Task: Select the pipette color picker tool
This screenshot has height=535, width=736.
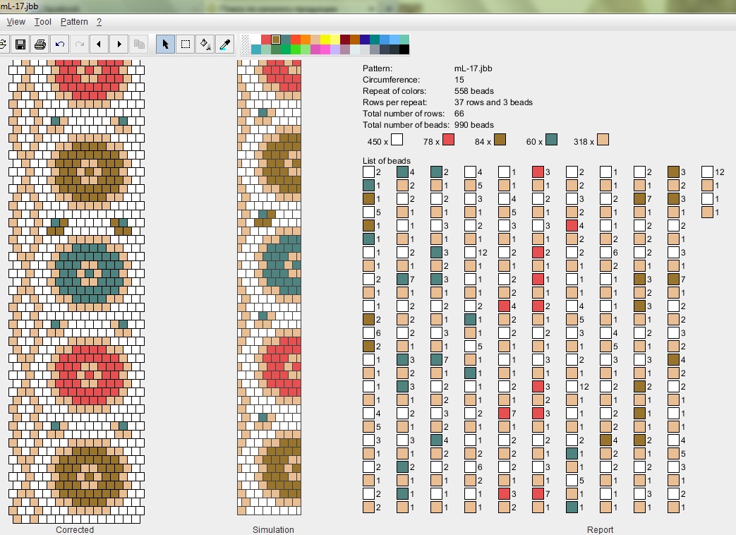Action: pos(225,44)
